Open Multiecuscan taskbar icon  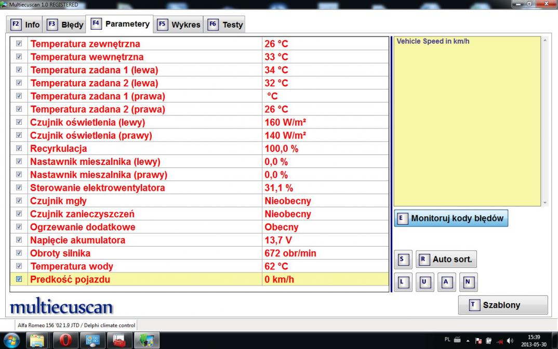click(x=147, y=340)
